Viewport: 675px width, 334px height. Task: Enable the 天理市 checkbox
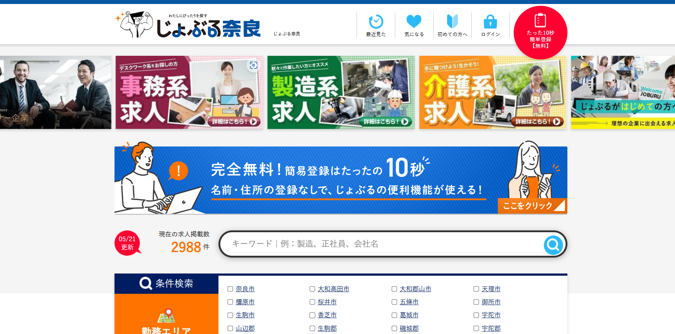(x=476, y=289)
